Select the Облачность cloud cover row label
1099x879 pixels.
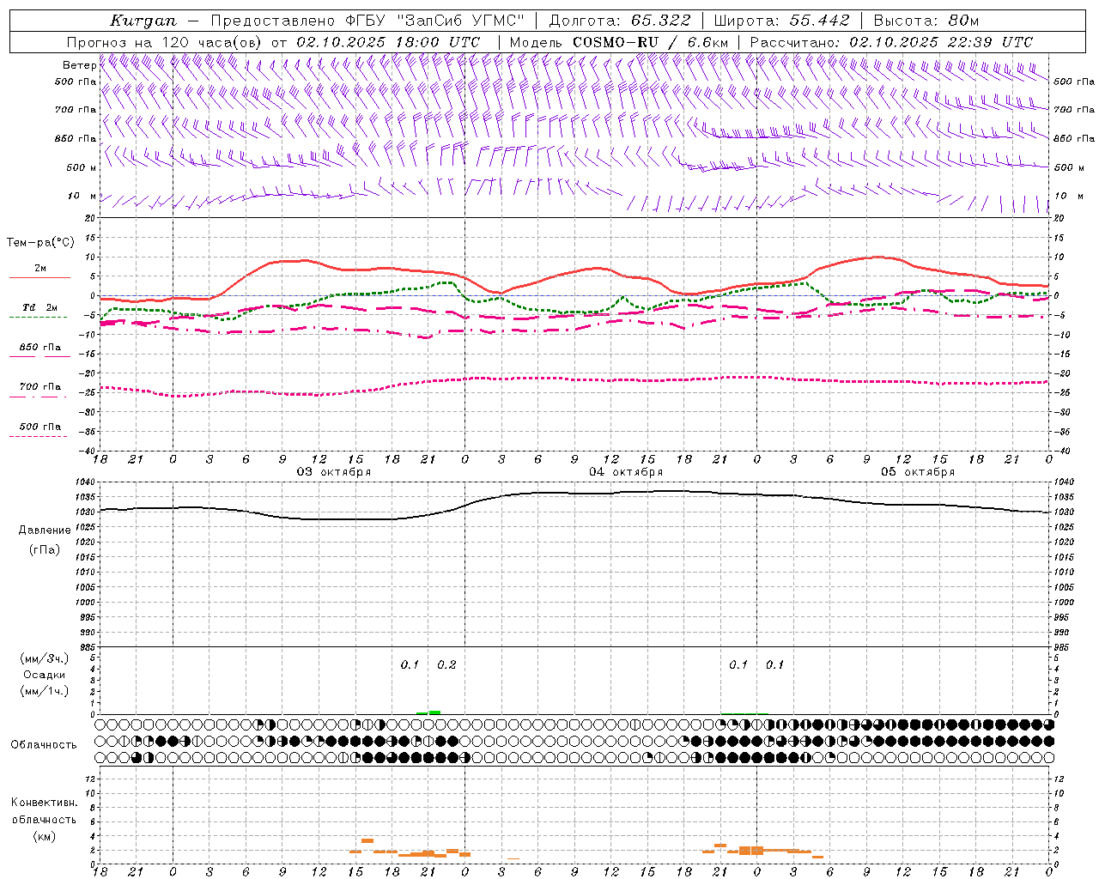click(44, 744)
